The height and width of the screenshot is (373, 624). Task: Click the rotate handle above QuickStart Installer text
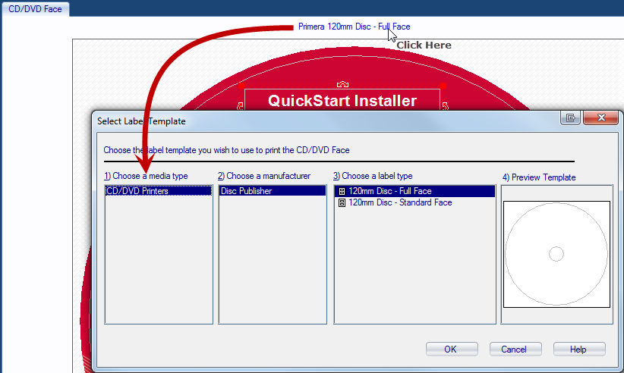(342, 84)
